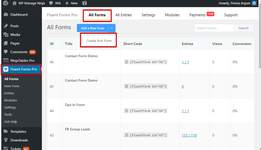Click Contact Form Demo title in row 46
261x150 pixels.
81,56
